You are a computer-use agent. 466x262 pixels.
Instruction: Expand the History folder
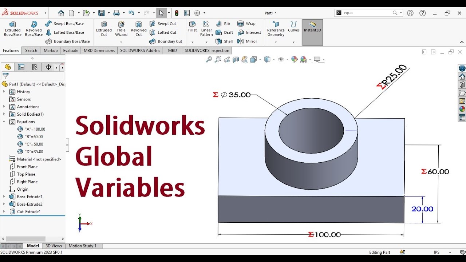(x=4, y=92)
